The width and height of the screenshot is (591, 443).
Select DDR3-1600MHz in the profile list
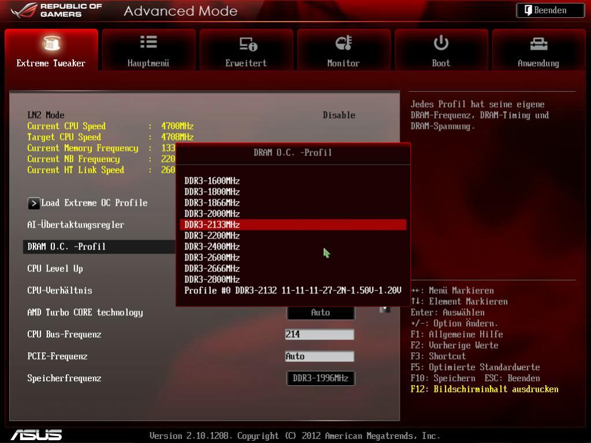click(293, 181)
